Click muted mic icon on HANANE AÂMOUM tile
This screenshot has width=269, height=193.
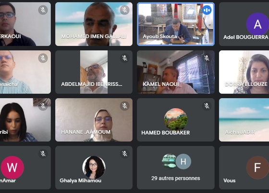coord(125,106)
